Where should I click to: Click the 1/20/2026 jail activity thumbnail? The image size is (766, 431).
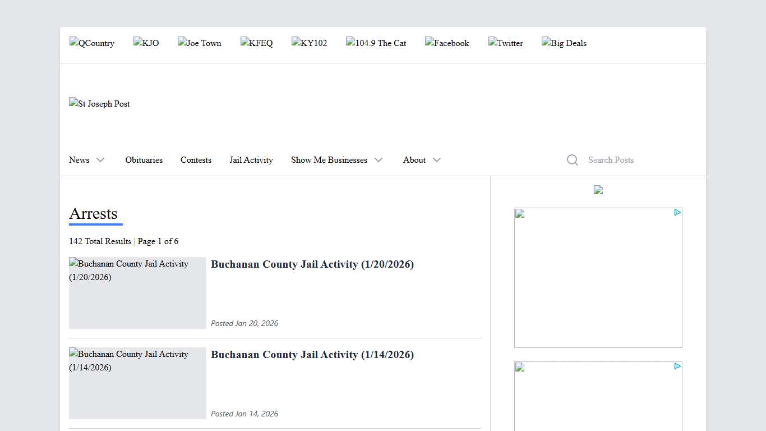pyautogui.click(x=137, y=293)
